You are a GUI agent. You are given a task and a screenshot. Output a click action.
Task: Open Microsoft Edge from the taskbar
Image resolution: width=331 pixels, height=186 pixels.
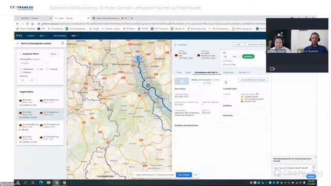(x=41, y=182)
